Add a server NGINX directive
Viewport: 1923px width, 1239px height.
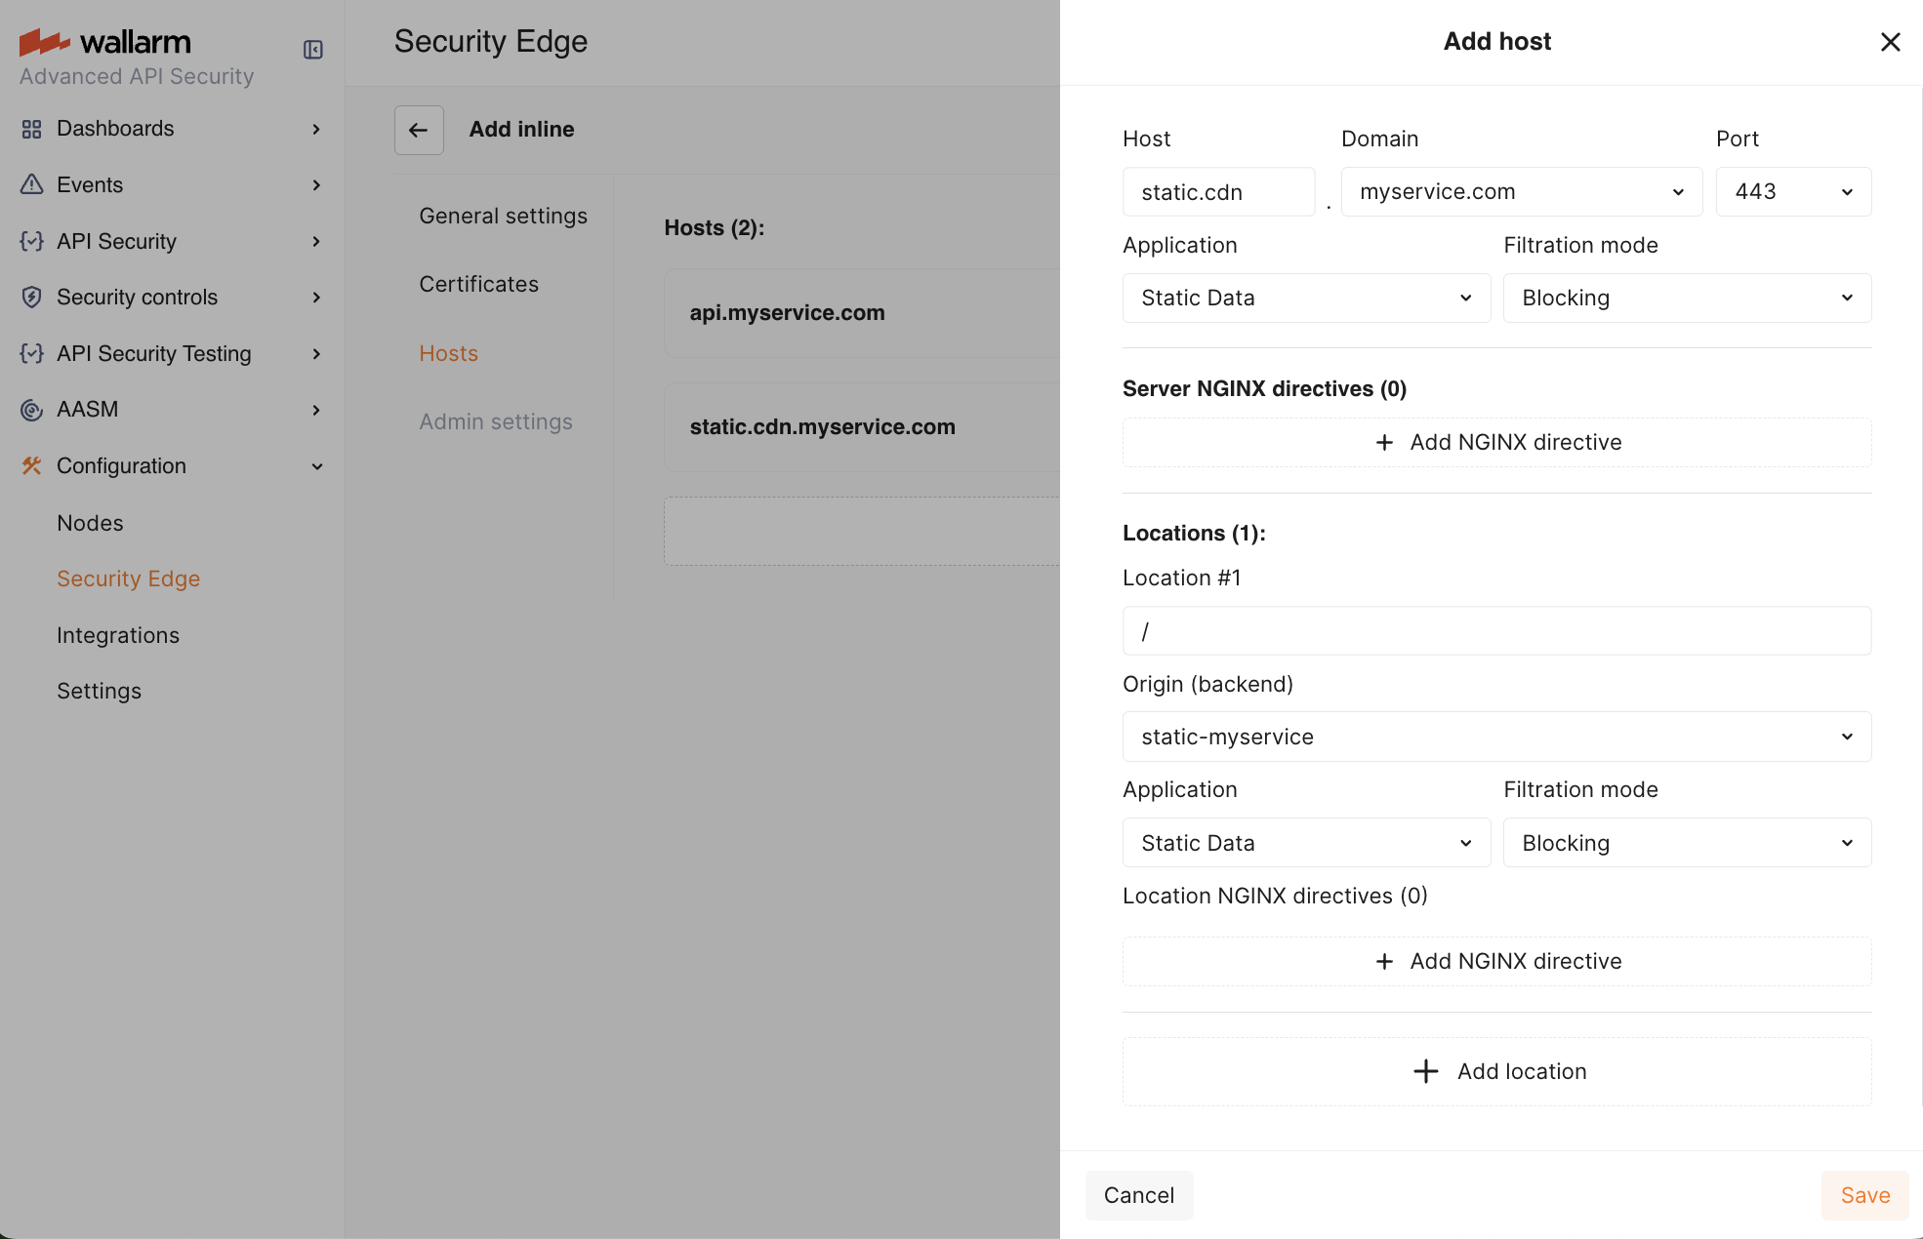[x=1495, y=443]
